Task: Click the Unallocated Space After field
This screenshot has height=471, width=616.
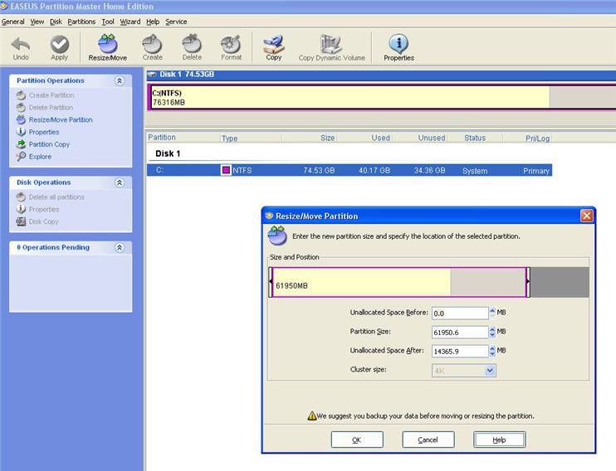Action: tap(460, 351)
